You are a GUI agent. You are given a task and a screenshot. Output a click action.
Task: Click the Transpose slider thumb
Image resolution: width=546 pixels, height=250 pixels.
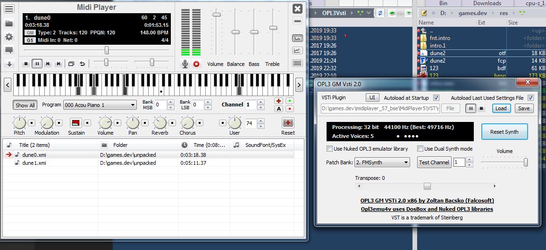(x=427, y=186)
